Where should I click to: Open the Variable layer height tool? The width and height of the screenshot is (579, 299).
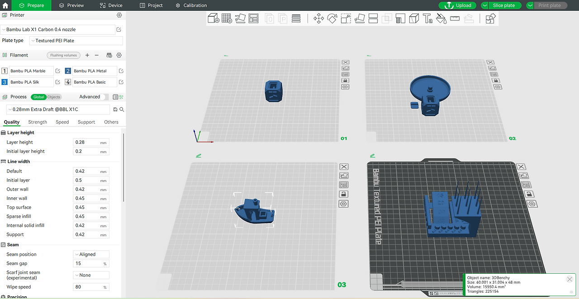296,19
